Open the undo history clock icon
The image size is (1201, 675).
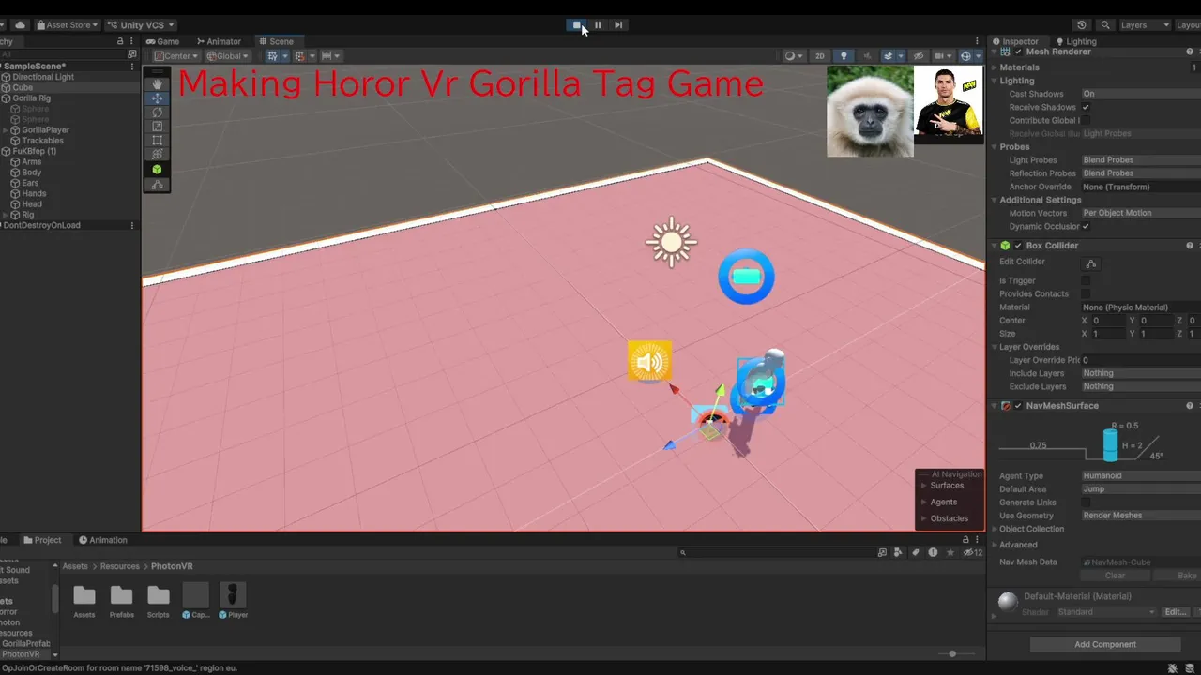coord(1082,25)
